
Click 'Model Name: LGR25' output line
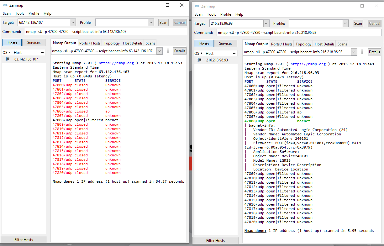[272, 160]
